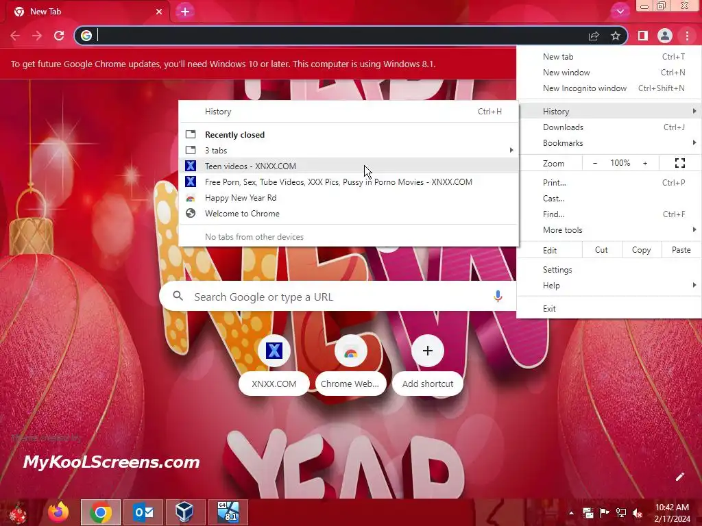Open full History with Ctrl+H entry
This screenshot has height=526, width=702.
tap(349, 112)
